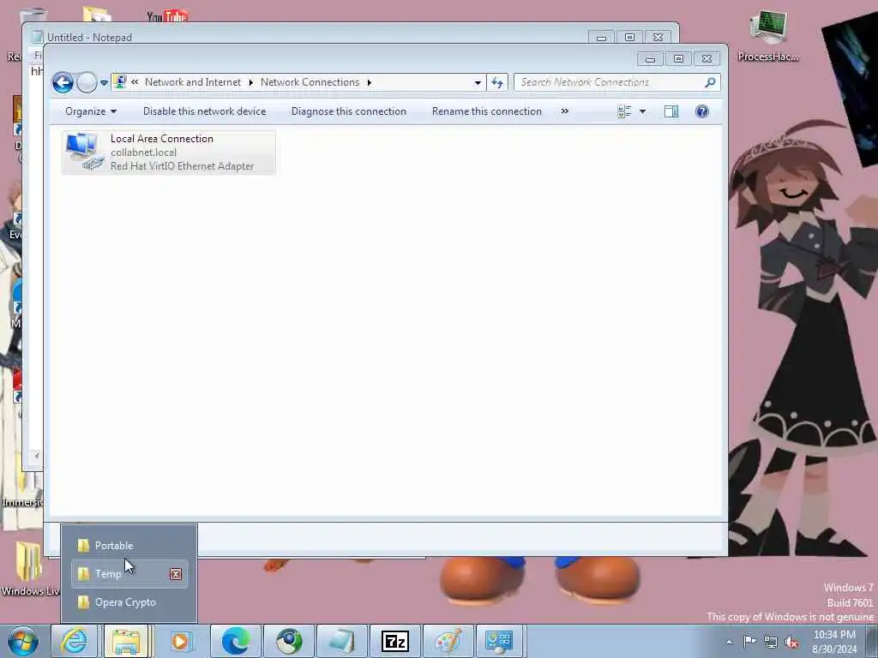Click the Network and Internet breadcrumb
The height and width of the screenshot is (658, 878).
coord(193,82)
